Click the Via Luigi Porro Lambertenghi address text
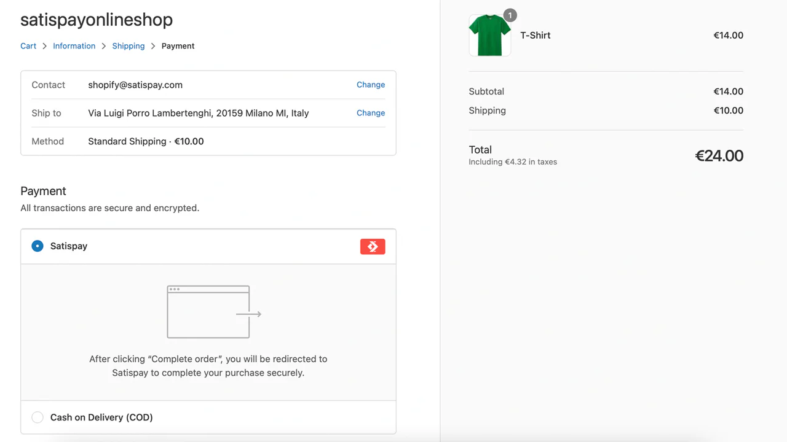 (199, 113)
